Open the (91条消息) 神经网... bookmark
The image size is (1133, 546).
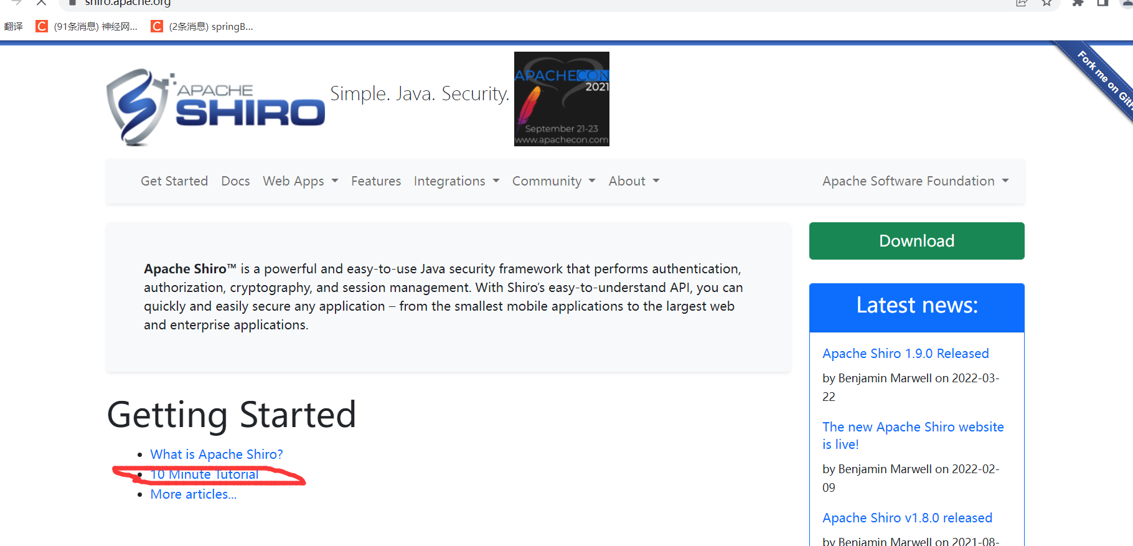[87, 26]
